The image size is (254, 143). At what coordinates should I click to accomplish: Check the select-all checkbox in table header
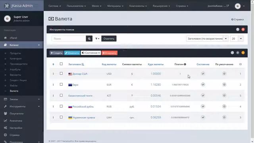pyautogui.click(x=61, y=64)
